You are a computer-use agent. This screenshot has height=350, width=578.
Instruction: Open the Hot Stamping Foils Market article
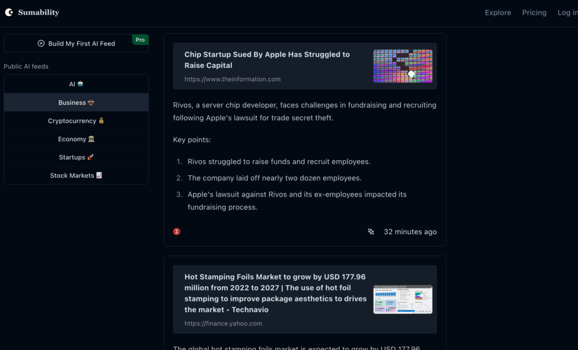tap(275, 293)
